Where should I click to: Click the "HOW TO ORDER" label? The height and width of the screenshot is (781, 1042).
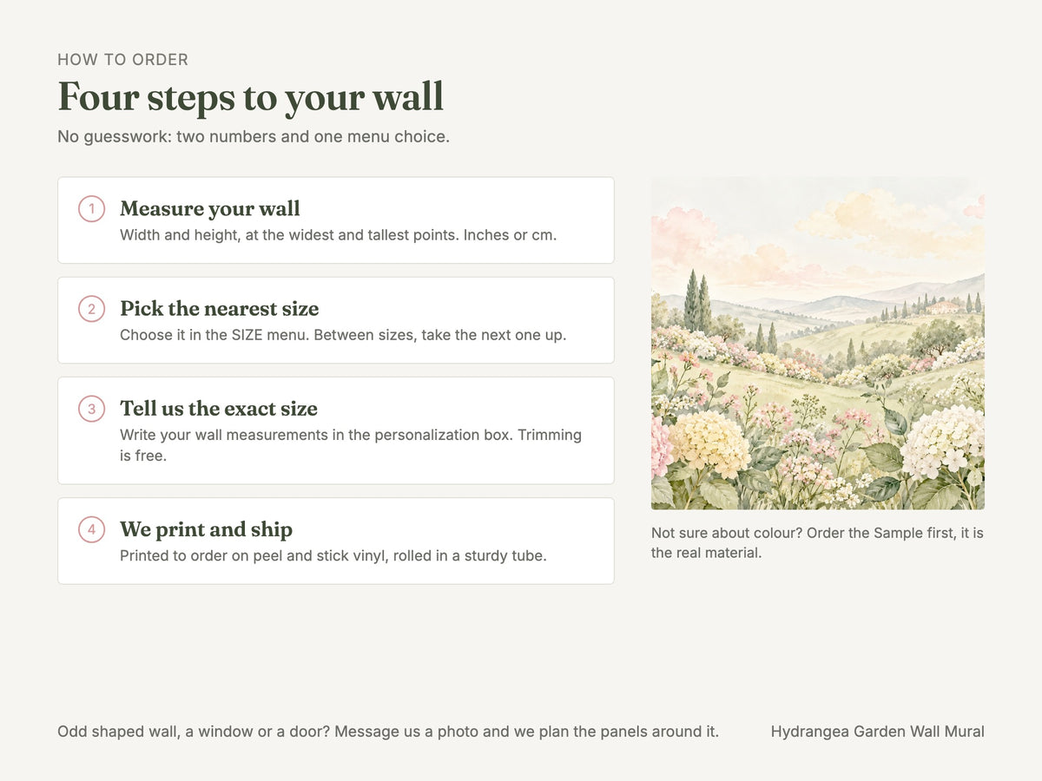tap(123, 60)
